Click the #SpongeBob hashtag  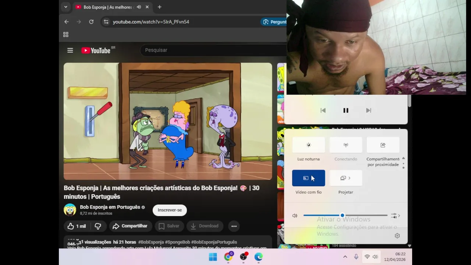(x=177, y=242)
